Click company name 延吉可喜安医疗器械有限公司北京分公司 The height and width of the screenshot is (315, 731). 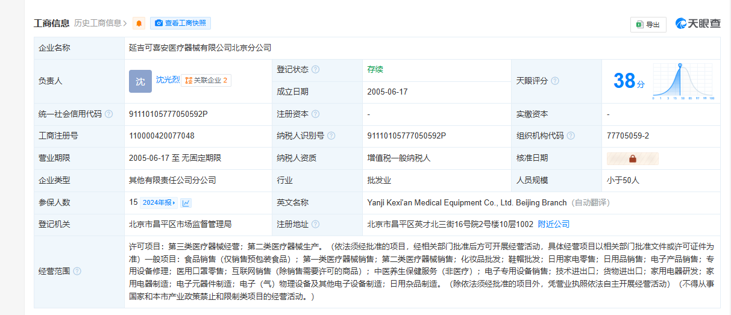pyautogui.click(x=199, y=48)
